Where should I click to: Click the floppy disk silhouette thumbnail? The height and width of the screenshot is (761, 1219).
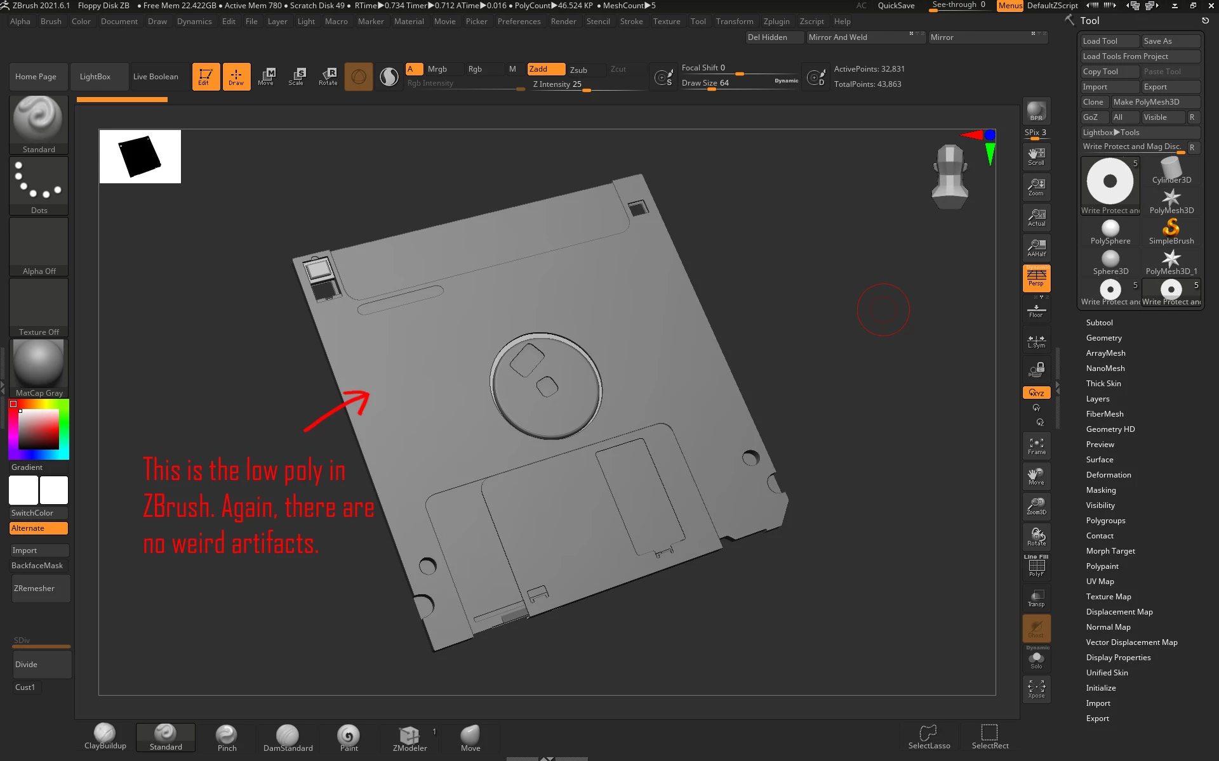140,157
